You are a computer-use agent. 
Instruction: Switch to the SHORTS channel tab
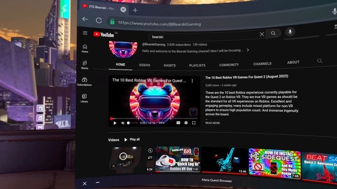click(x=170, y=65)
